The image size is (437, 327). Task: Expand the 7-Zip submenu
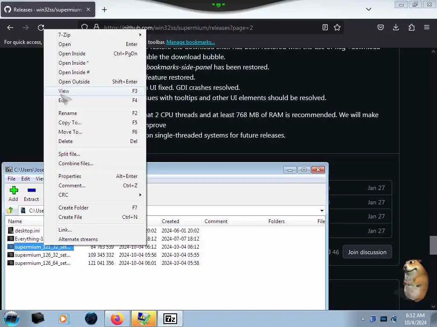[x=95, y=35]
